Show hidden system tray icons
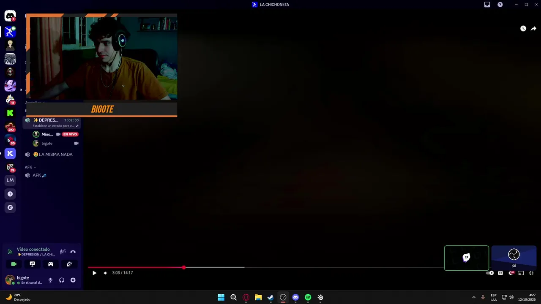This screenshot has height=304, width=541. [x=474, y=297]
